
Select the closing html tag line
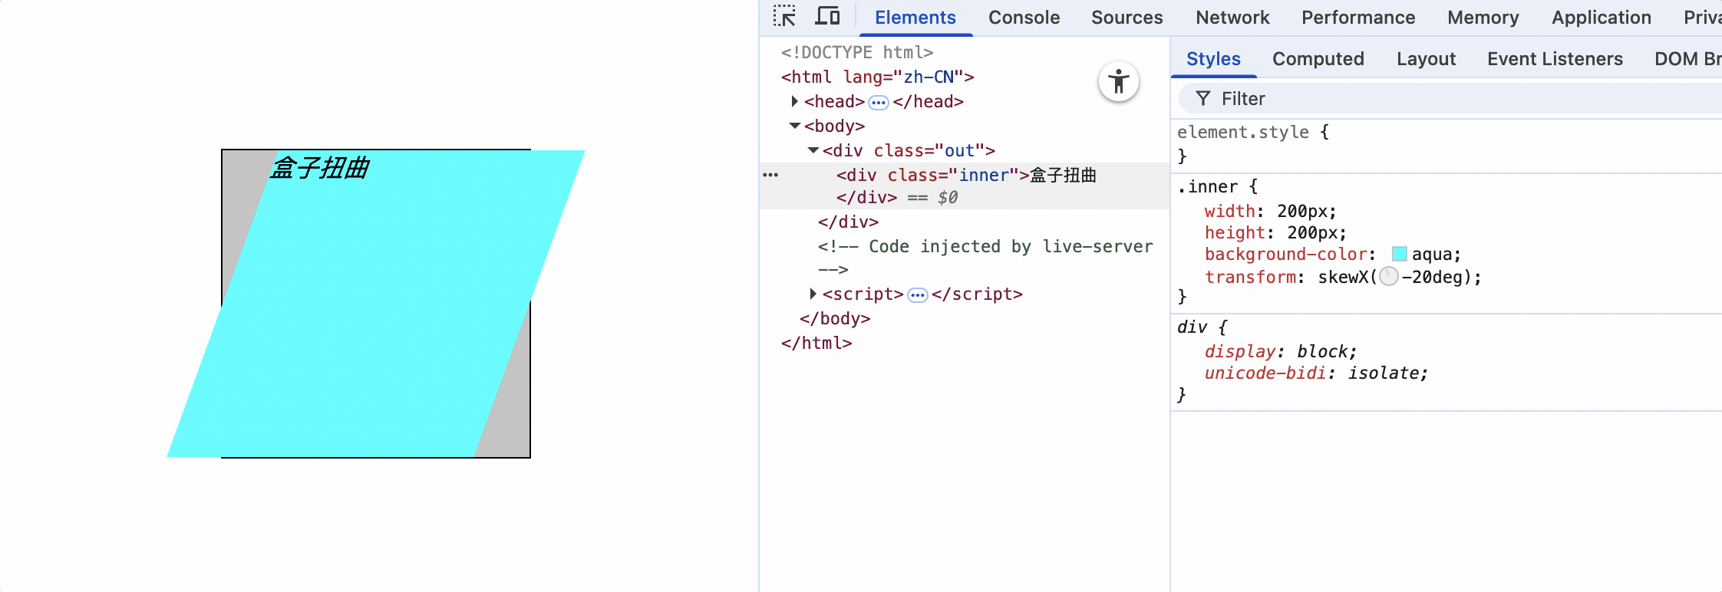(816, 343)
